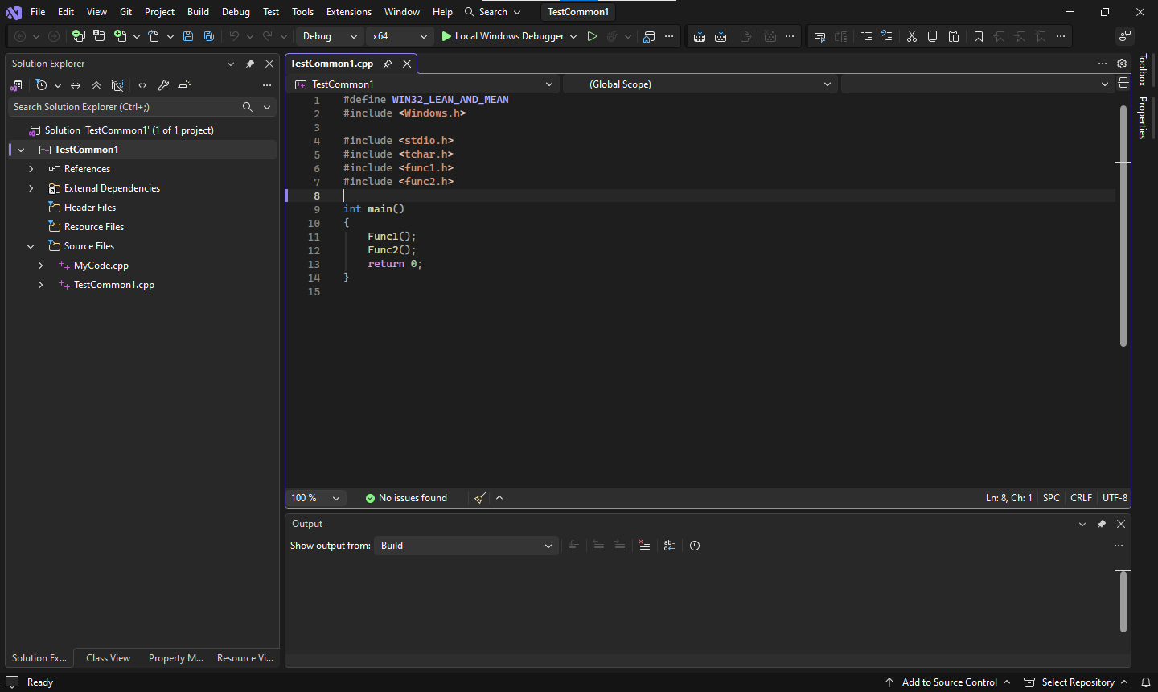
Task: Click the Copy icon in toolbar
Action: [x=933, y=36]
